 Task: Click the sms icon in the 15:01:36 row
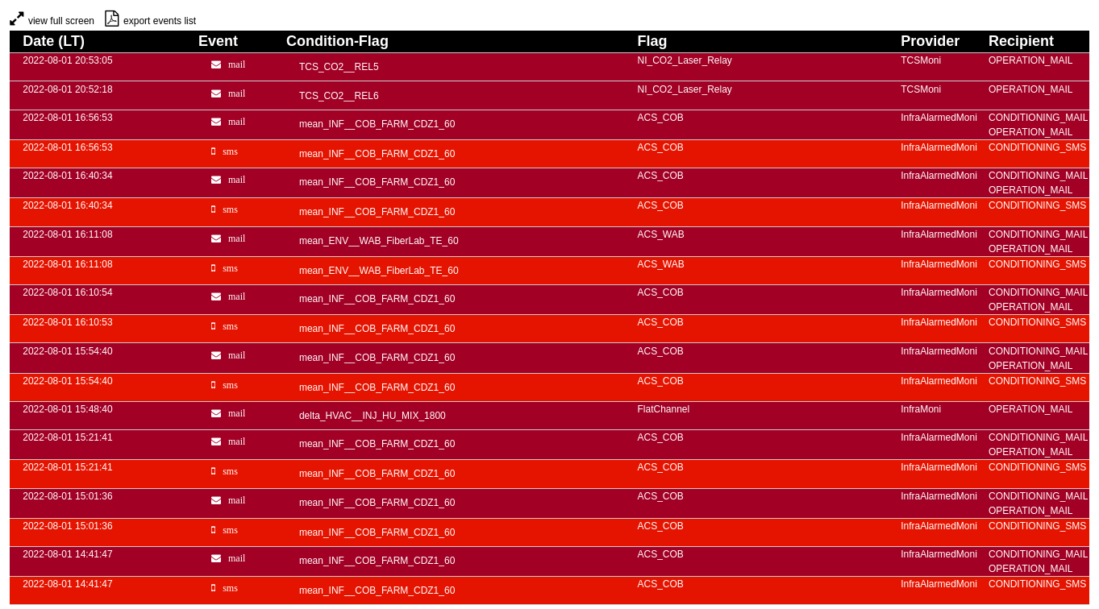(214, 530)
